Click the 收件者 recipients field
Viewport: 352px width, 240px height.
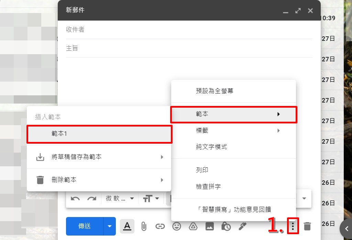[189, 29]
